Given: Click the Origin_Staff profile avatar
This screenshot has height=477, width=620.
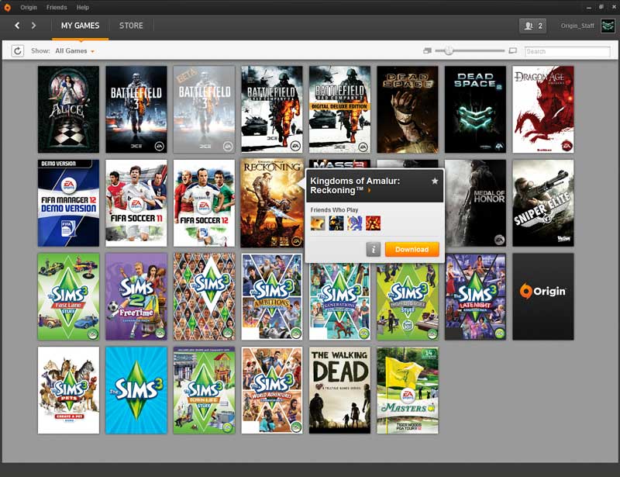Looking at the screenshot, I should [608, 26].
